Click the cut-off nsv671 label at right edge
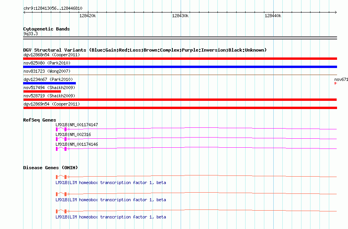Image resolution: width=348 pixels, height=229 pixels. coord(341,79)
